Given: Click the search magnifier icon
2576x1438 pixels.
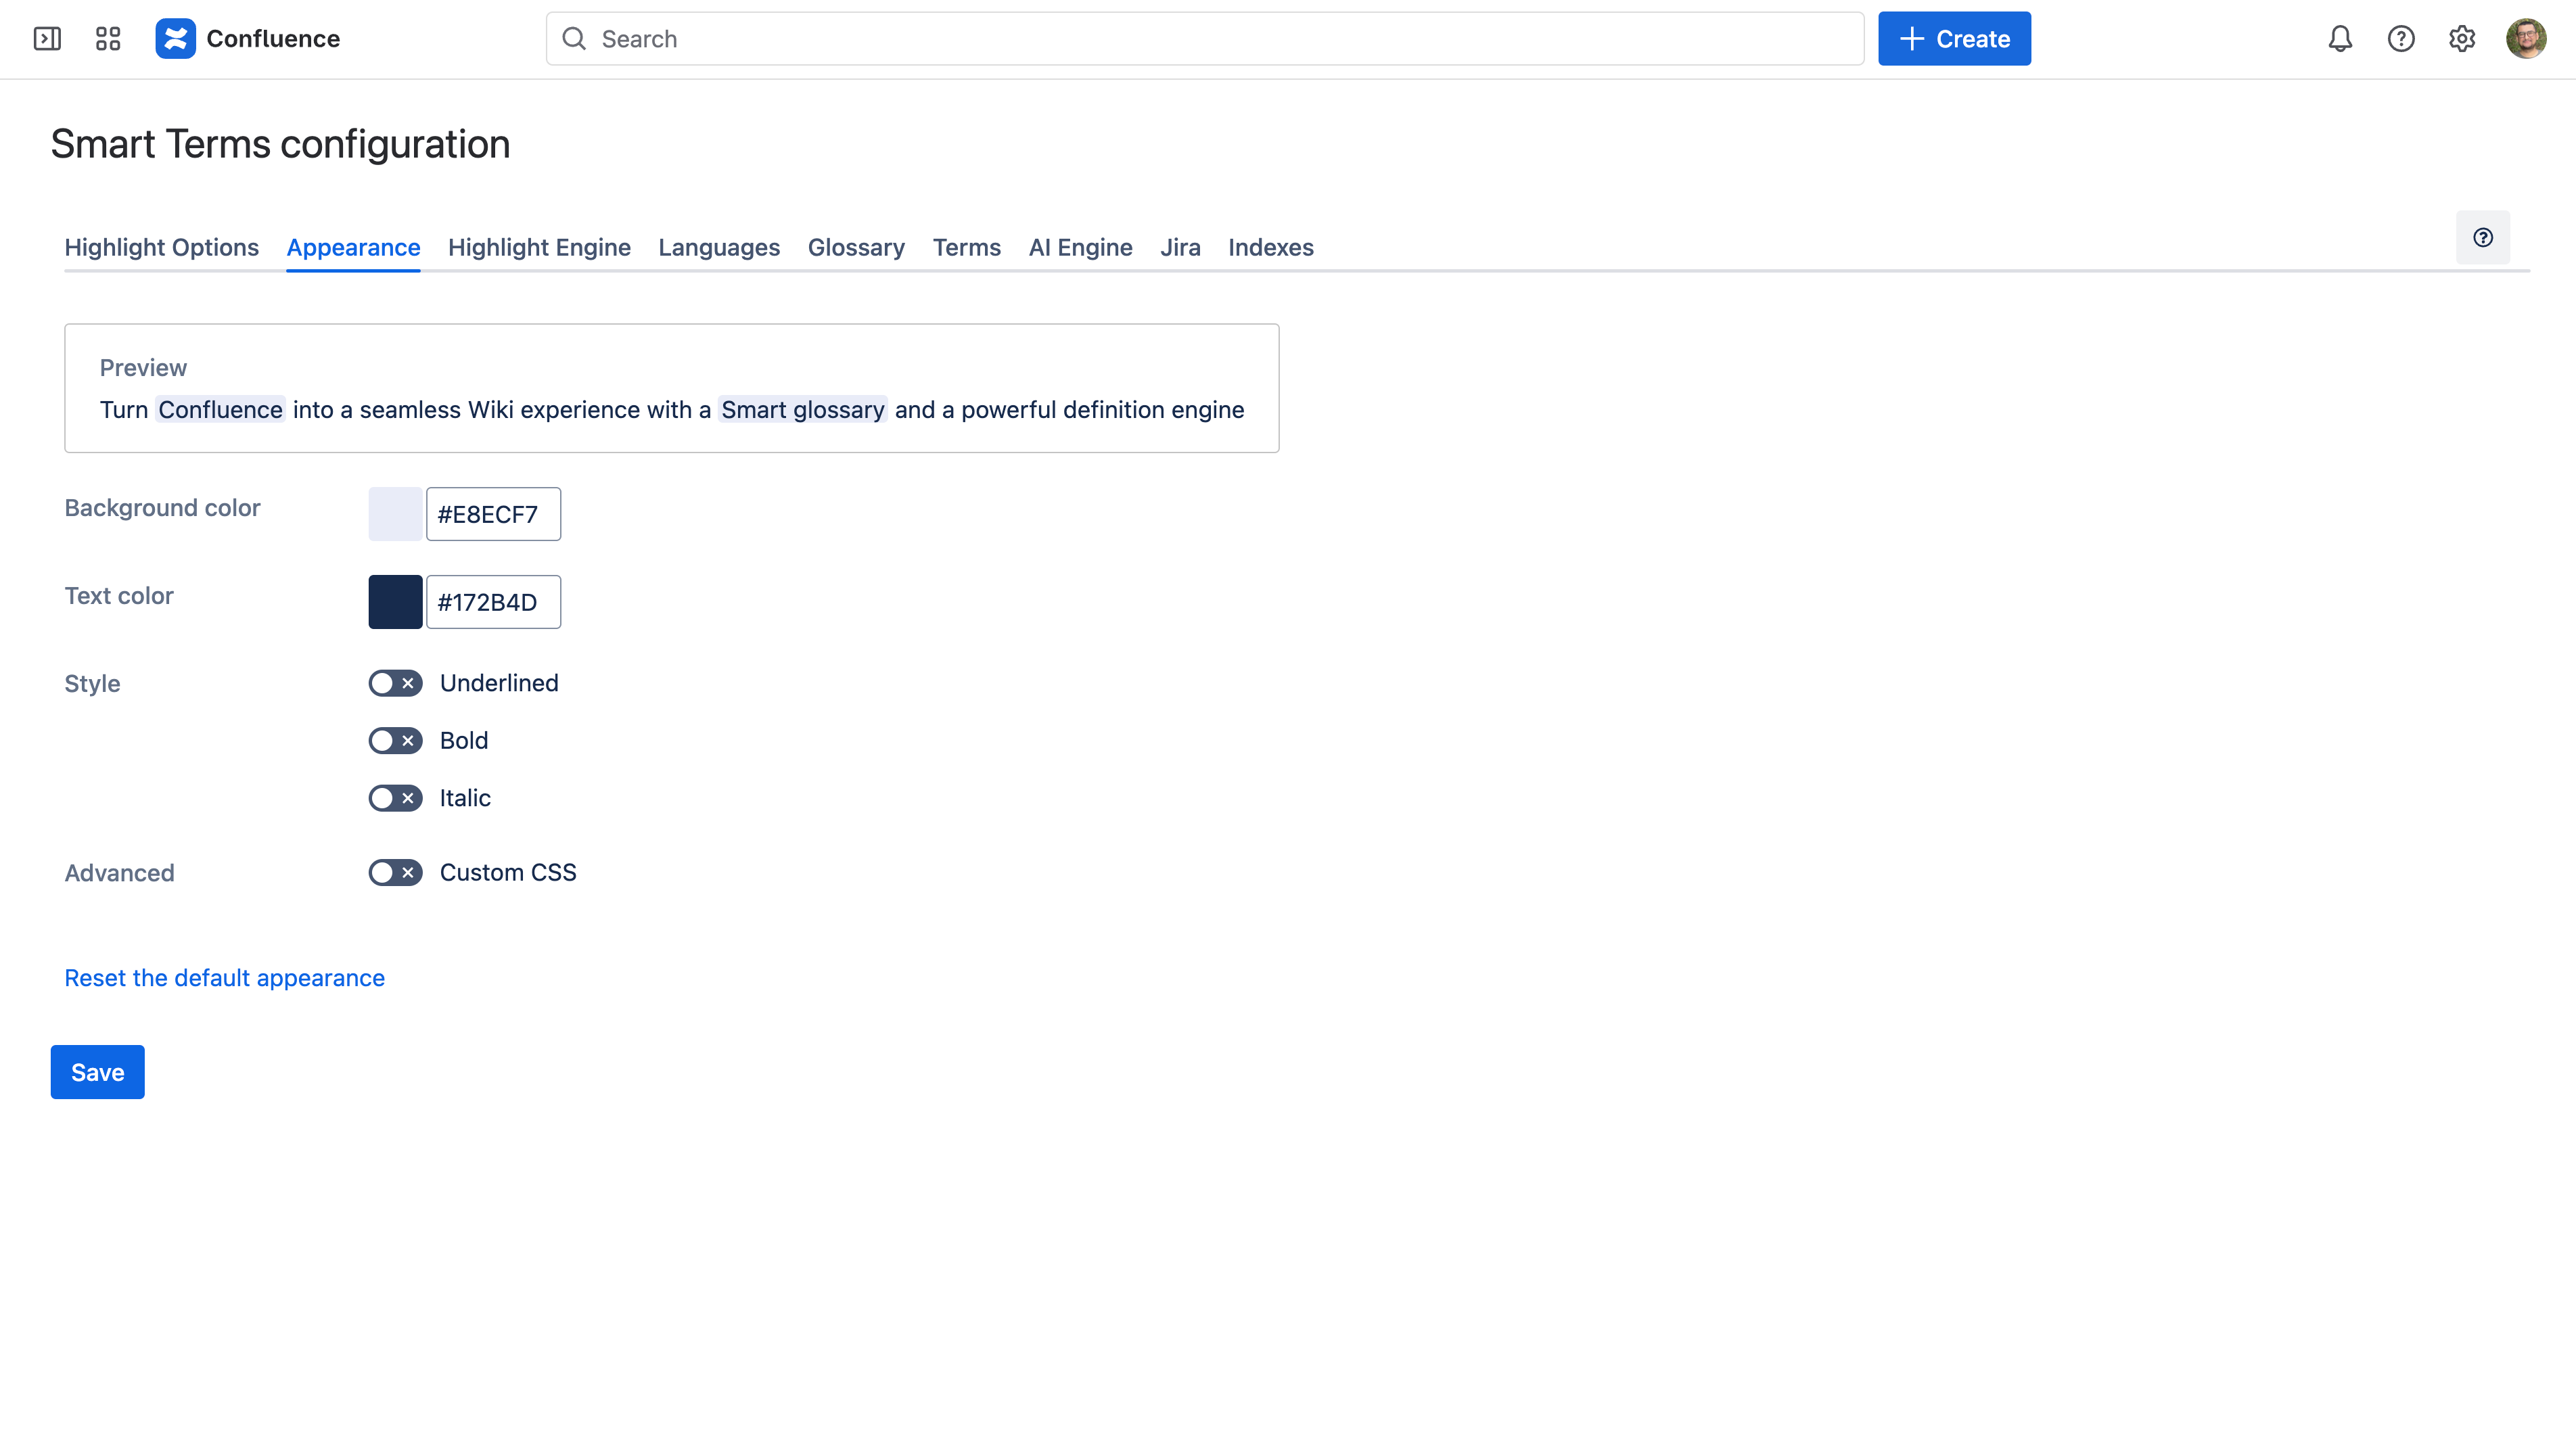Looking at the screenshot, I should pyautogui.click(x=574, y=39).
